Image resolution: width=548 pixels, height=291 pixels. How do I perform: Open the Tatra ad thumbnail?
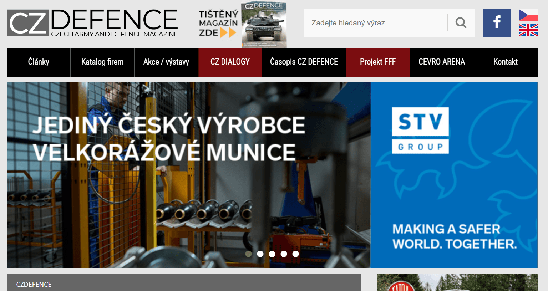[x=457, y=282]
